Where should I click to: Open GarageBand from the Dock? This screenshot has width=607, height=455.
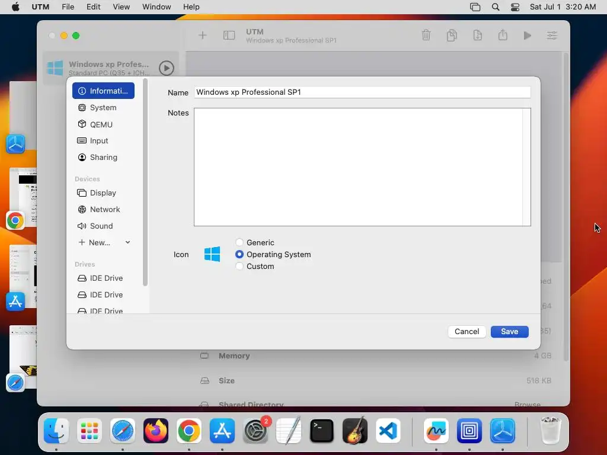[x=355, y=431]
